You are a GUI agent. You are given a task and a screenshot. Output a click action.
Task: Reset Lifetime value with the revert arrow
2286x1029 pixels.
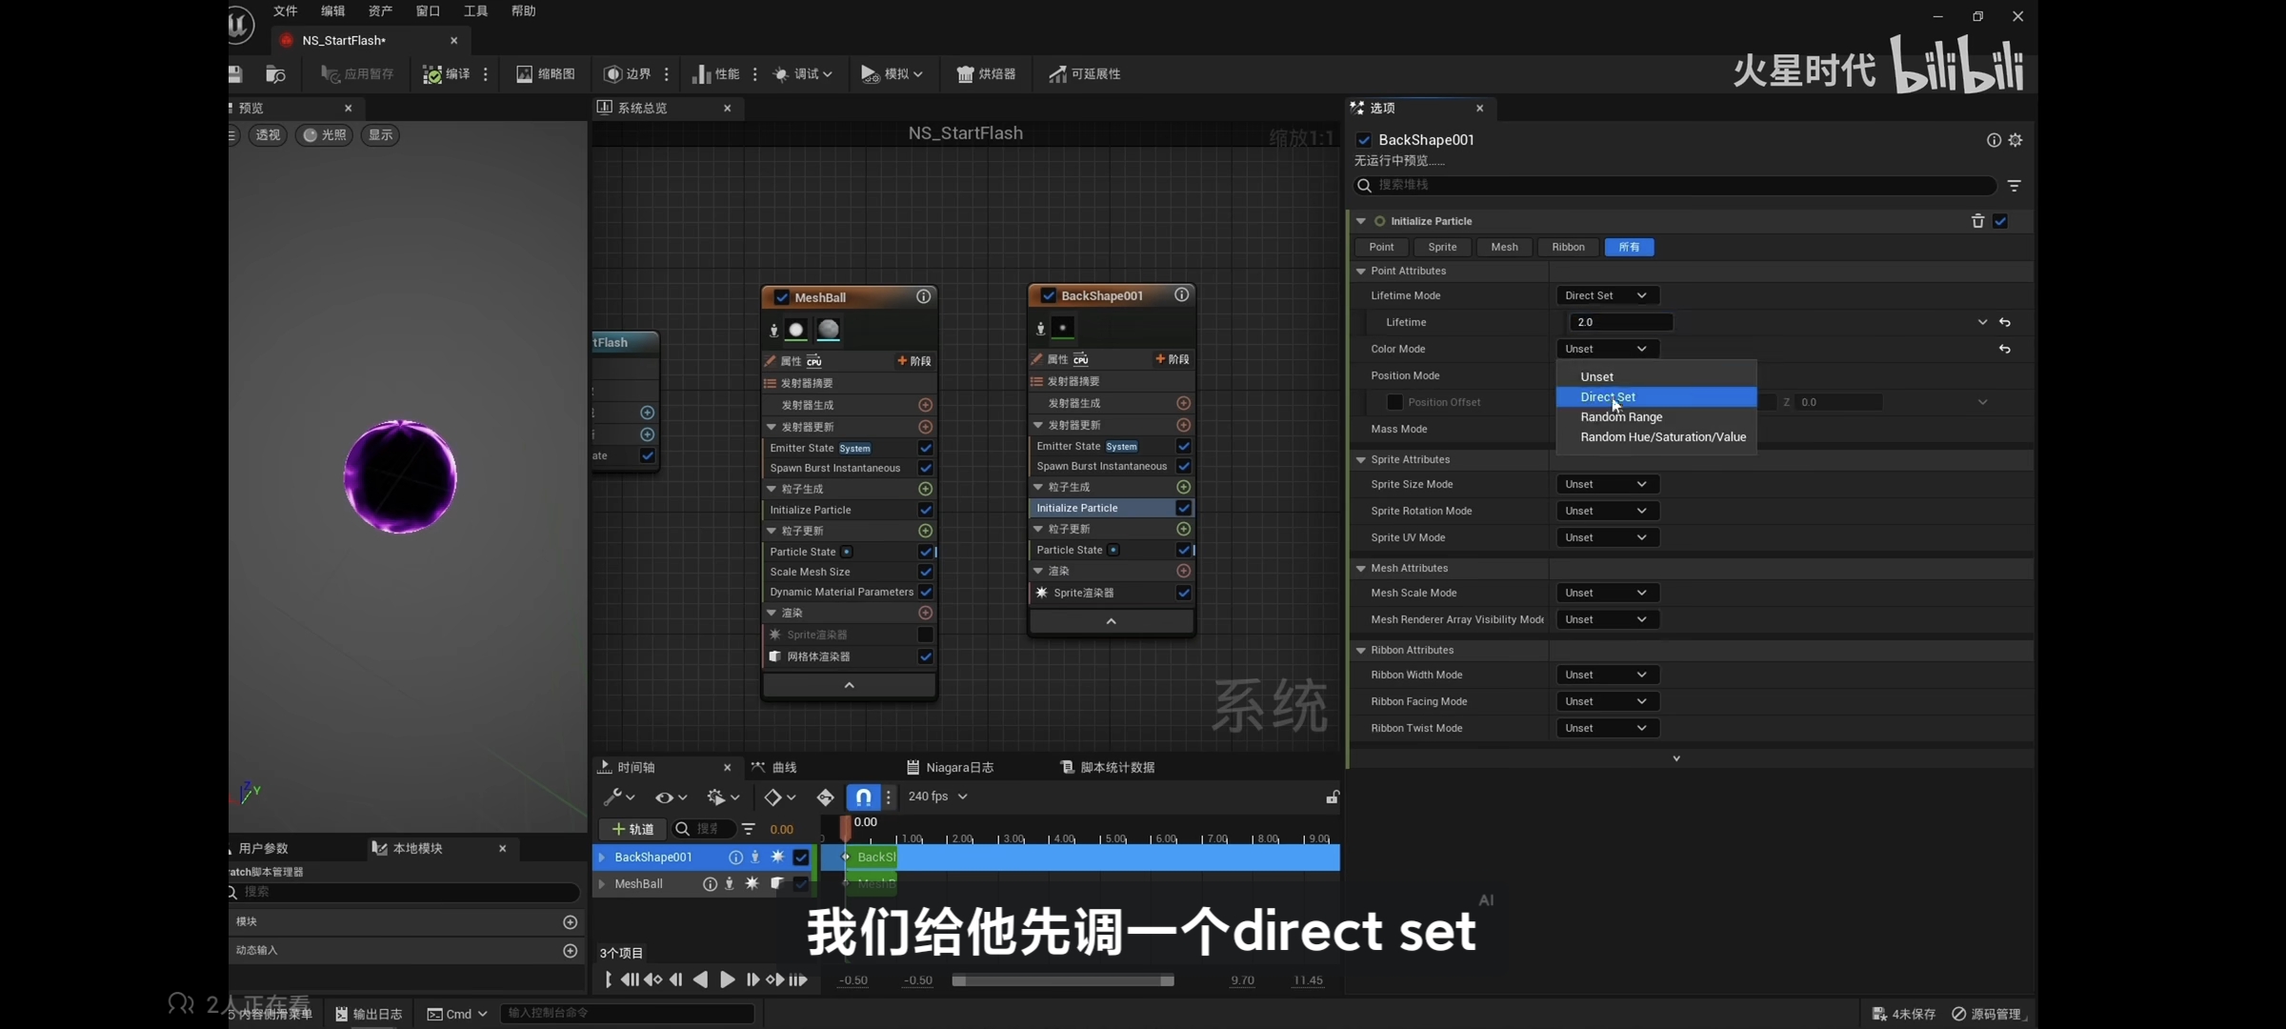2005,322
